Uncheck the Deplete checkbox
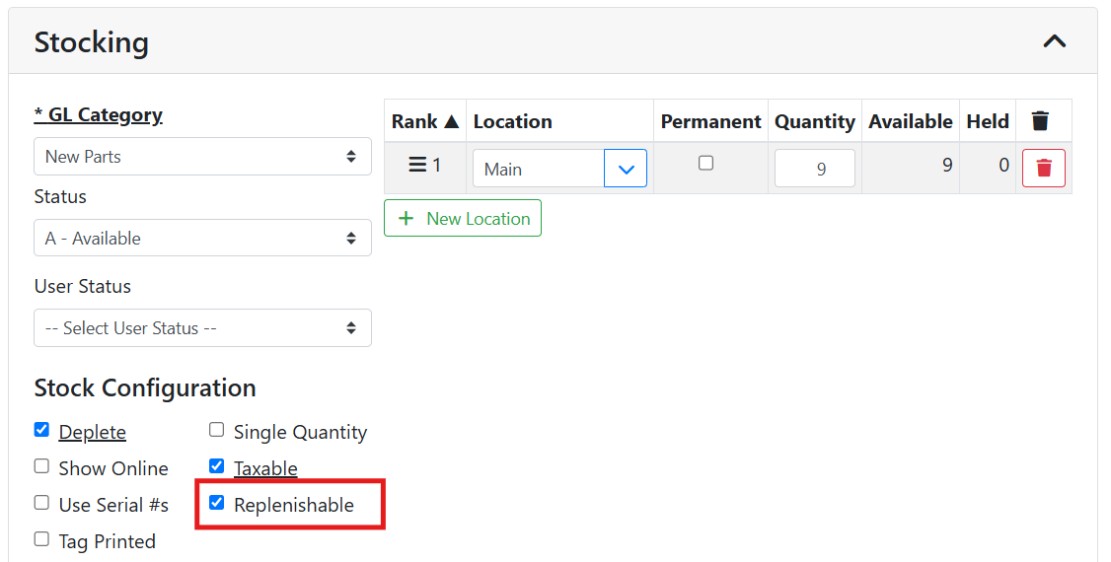The image size is (1111, 562). coord(41,430)
